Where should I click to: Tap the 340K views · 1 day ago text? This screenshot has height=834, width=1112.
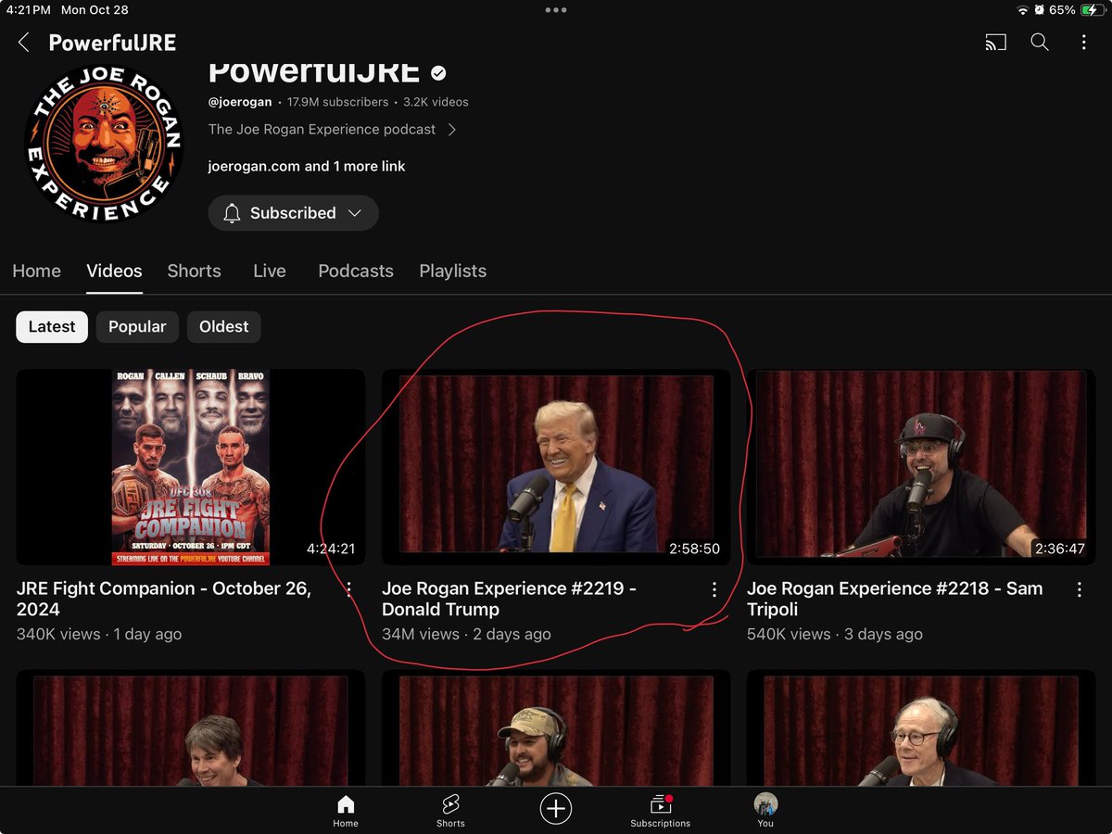tap(99, 635)
